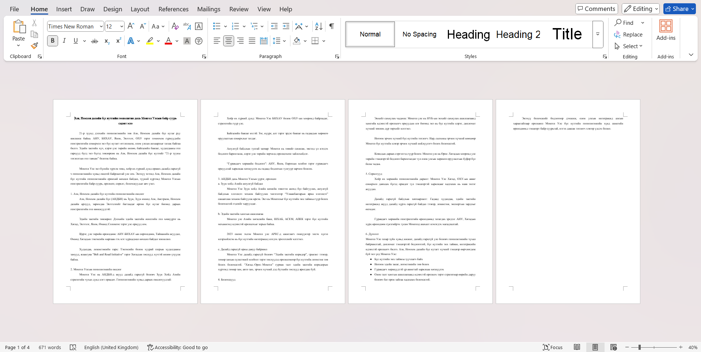Toggle Italic formatting
This screenshot has width=701, height=352.
64,41
